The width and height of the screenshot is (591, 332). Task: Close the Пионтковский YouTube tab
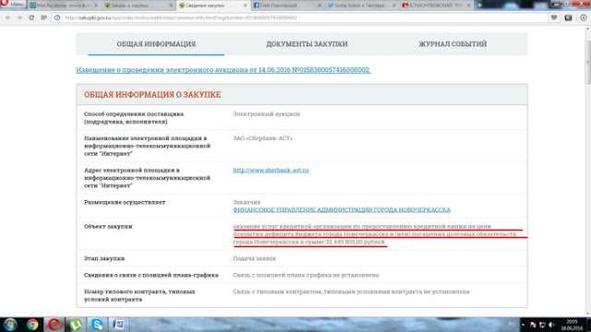click(x=469, y=6)
